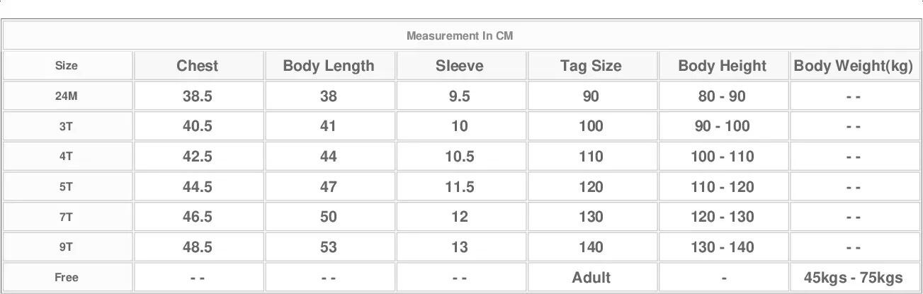Click the Tag Size column header

tap(591, 66)
